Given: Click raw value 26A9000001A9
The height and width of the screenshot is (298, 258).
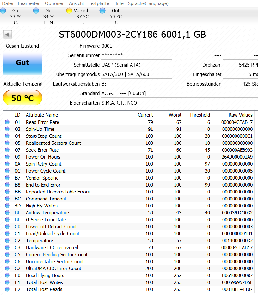Looking at the screenshot, I should (x=237, y=157).
